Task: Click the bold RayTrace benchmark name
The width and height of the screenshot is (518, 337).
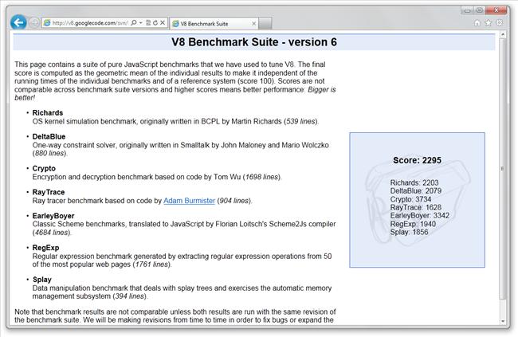Action: coord(49,192)
